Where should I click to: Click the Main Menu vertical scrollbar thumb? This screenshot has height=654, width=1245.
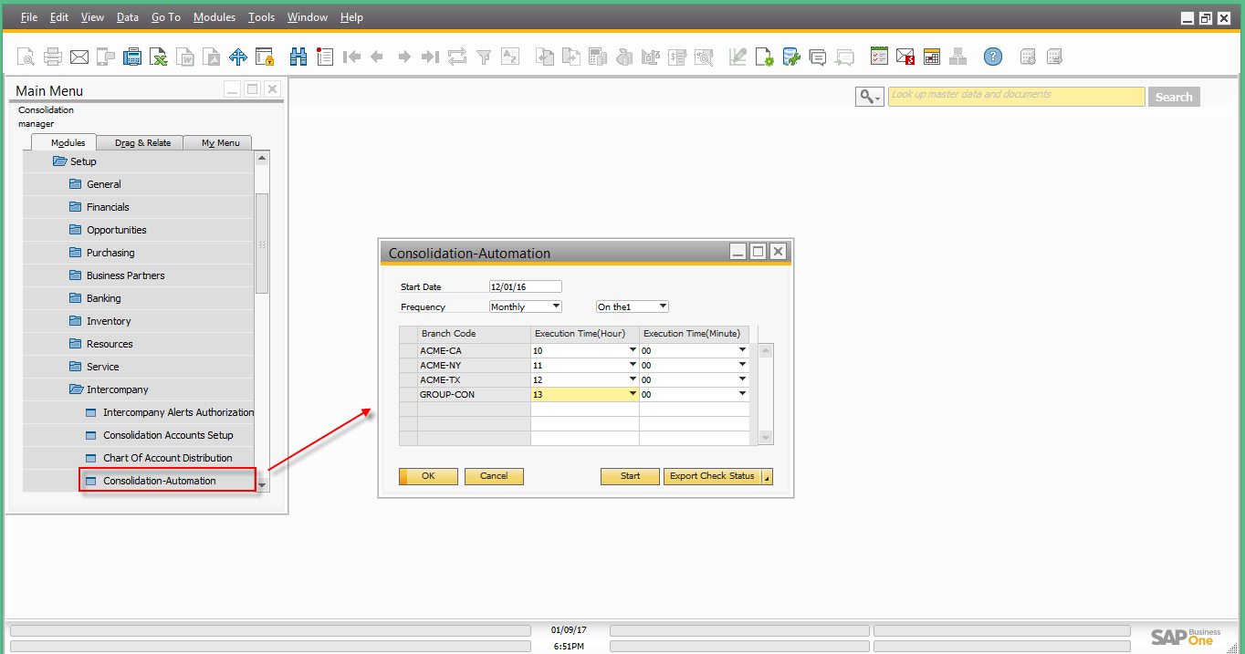click(x=262, y=243)
